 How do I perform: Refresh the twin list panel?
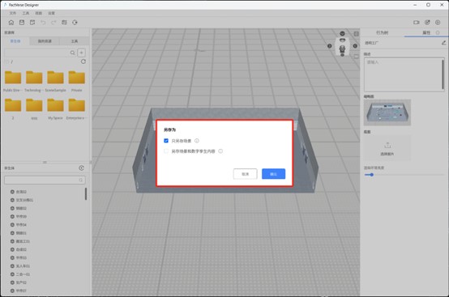click(x=81, y=168)
